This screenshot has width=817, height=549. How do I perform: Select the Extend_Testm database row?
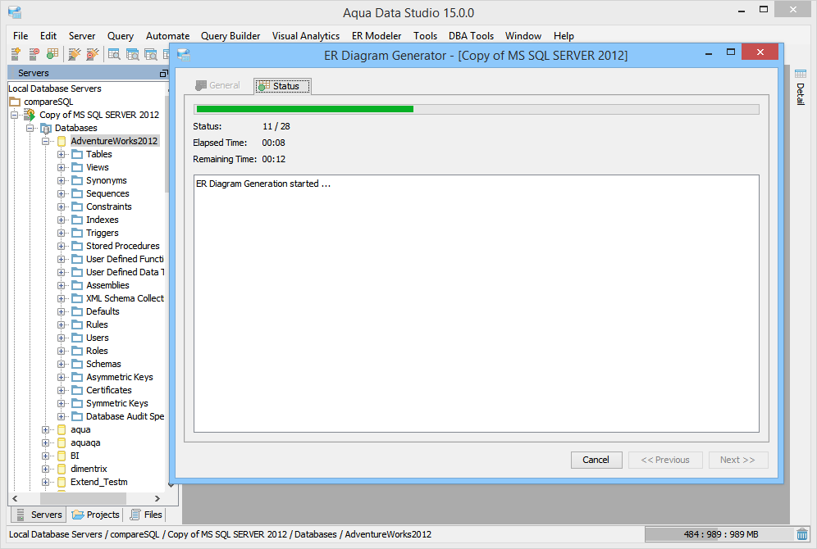(x=99, y=482)
